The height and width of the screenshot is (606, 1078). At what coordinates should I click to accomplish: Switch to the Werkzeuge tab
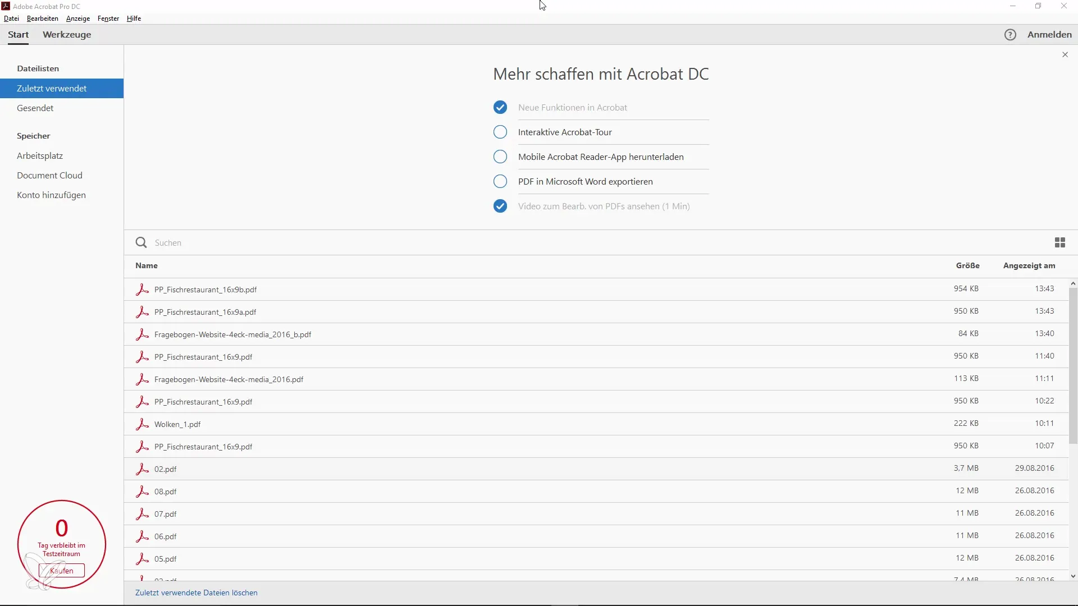point(67,35)
